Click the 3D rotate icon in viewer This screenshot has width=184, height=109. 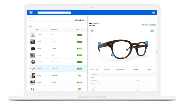[x=92, y=31]
